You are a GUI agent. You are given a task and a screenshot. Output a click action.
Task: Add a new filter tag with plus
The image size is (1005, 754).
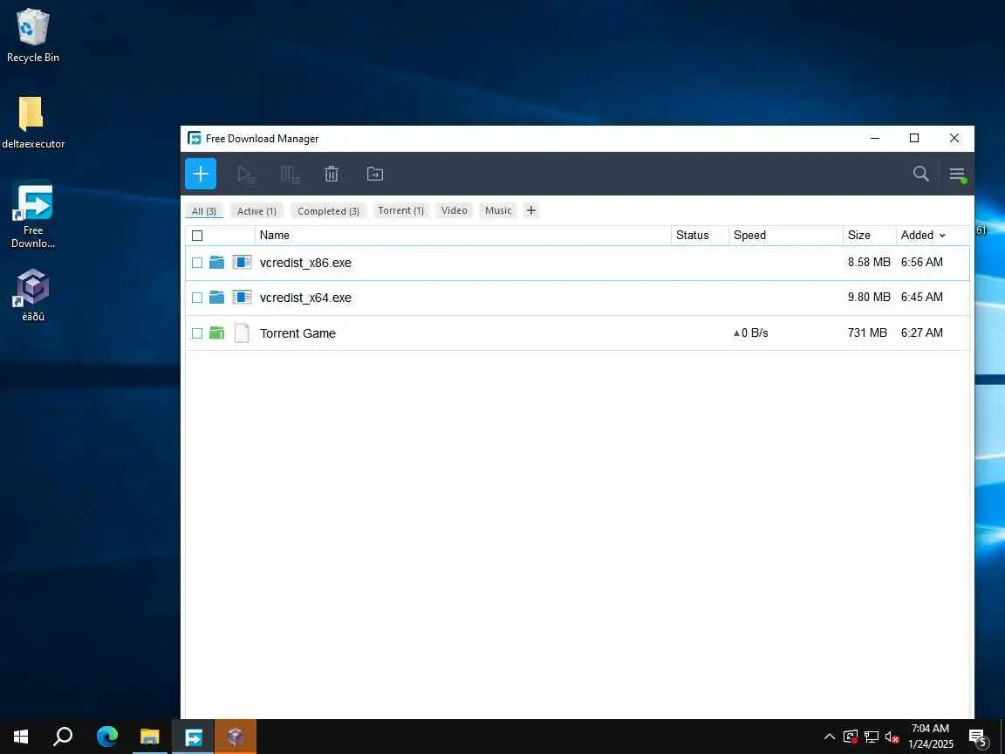530,210
